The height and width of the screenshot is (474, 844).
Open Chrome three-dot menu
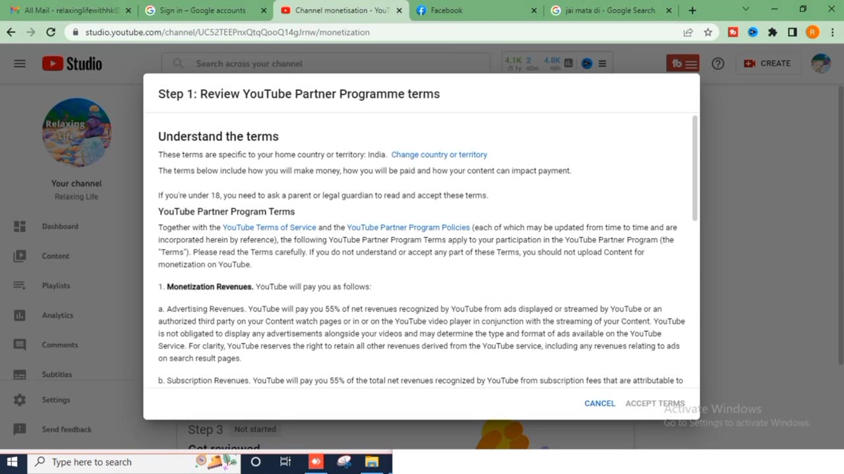click(x=832, y=32)
